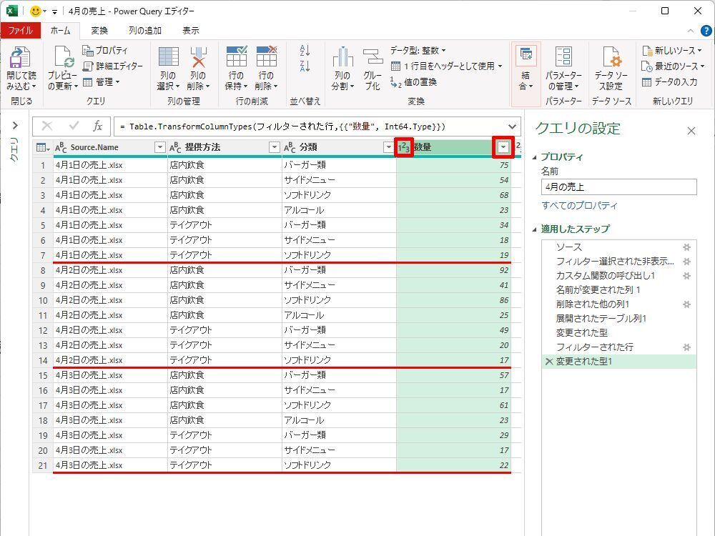Screen dimensions: 715x536
Task: Sort ascending with the A-Z icon
Action: [x=305, y=51]
